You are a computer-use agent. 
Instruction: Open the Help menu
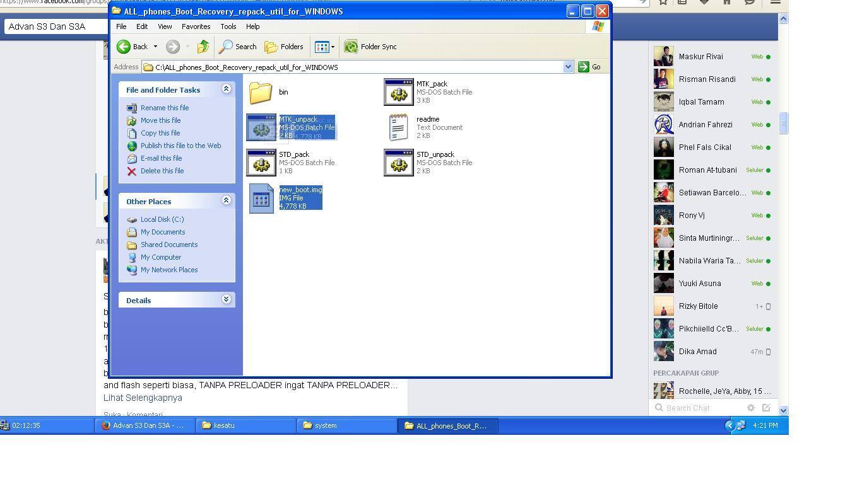tap(252, 26)
